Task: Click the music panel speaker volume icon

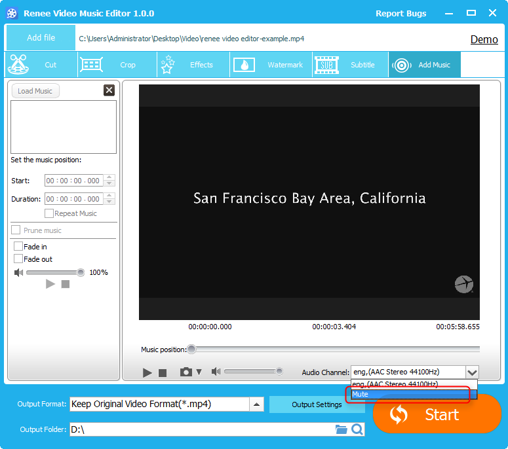Action: coord(18,272)
